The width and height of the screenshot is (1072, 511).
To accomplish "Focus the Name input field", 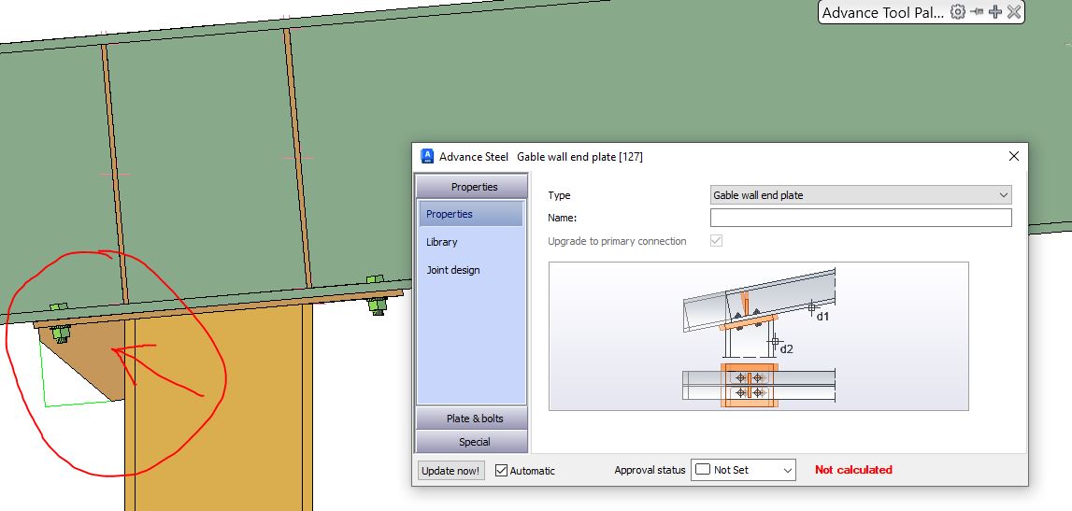I will pos(861,218).
